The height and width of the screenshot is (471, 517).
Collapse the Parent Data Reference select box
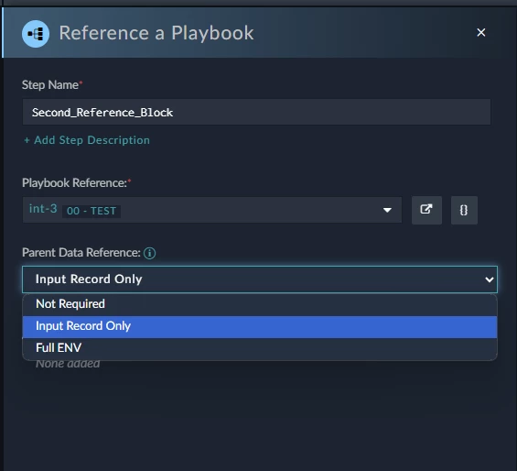click(260, 279)
